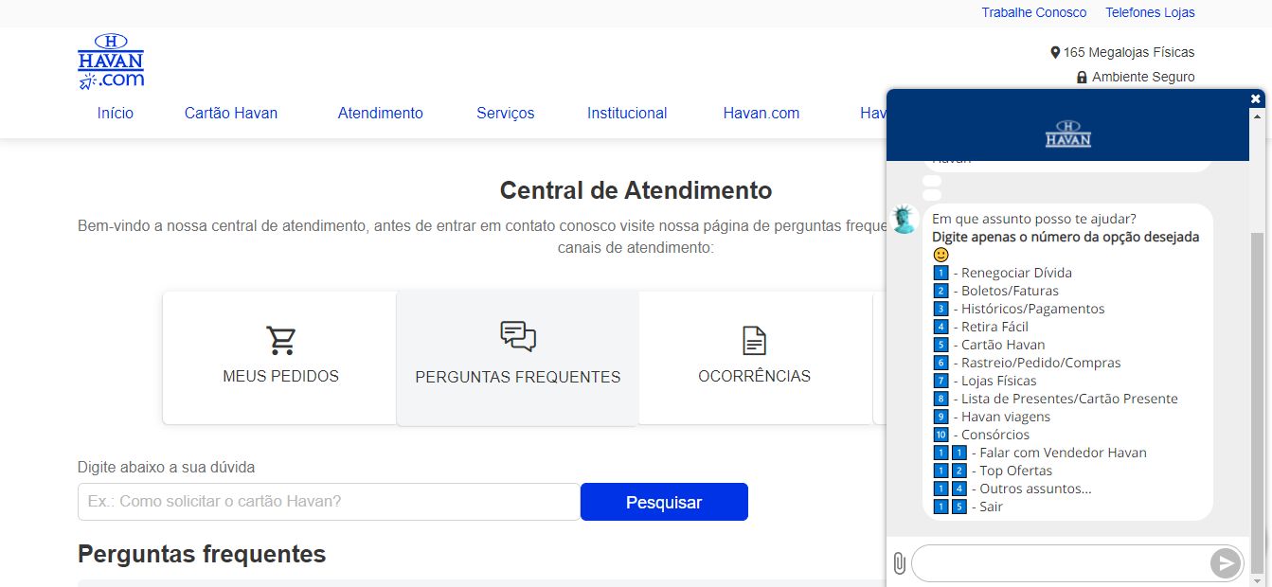This screenshot has width=1272, height=587.
Task: Click the smiley emoji in the chat message
Action: click(x=941, y=255)
